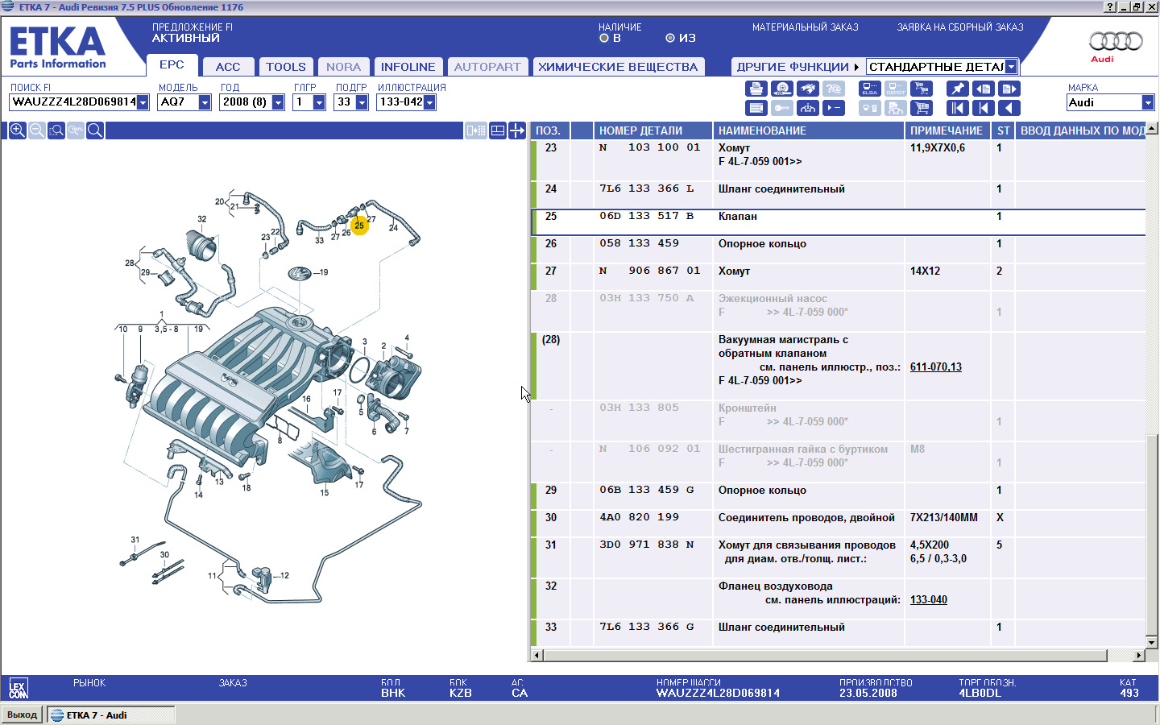Jump to the very first entry

tap(957, 108)
